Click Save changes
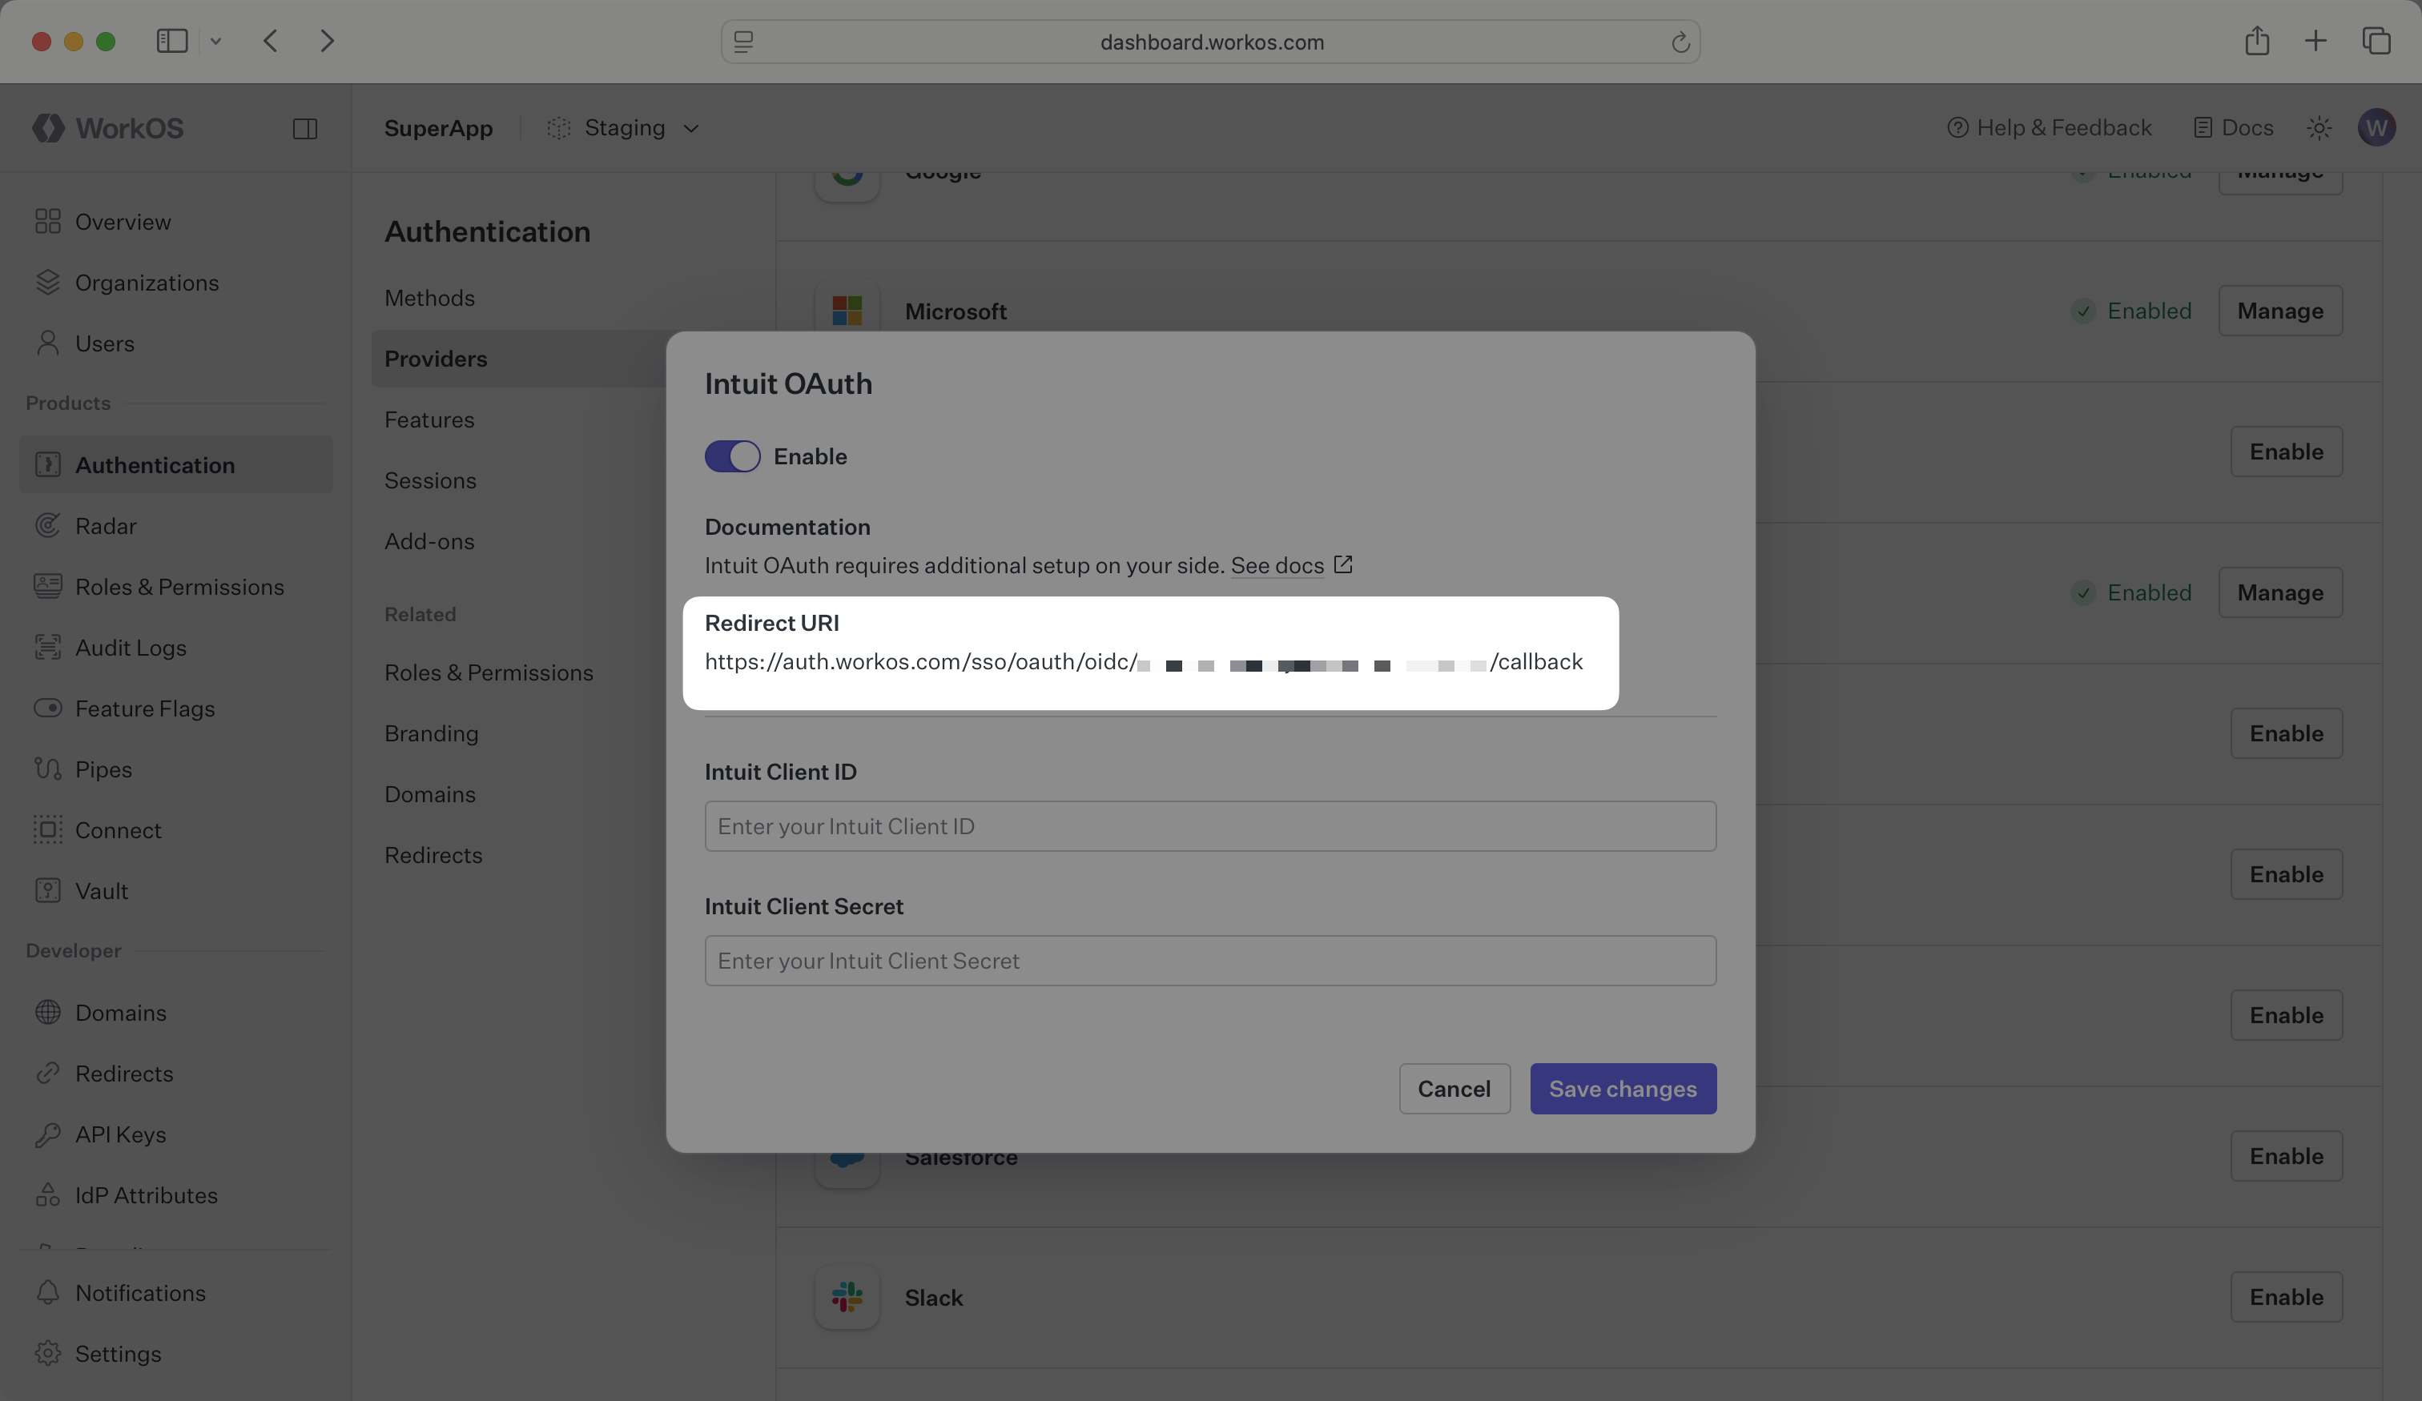The width and height of the screenshot is (2422, 1401). click(1623, 1089)
